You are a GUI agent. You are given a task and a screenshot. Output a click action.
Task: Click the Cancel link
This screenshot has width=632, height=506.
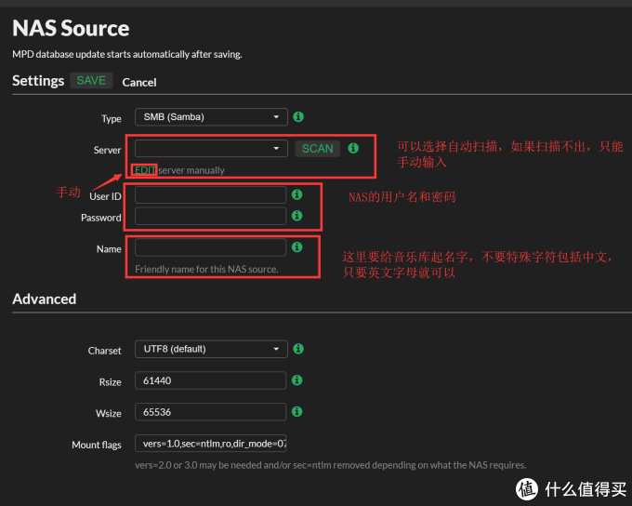tap(139, 82)
